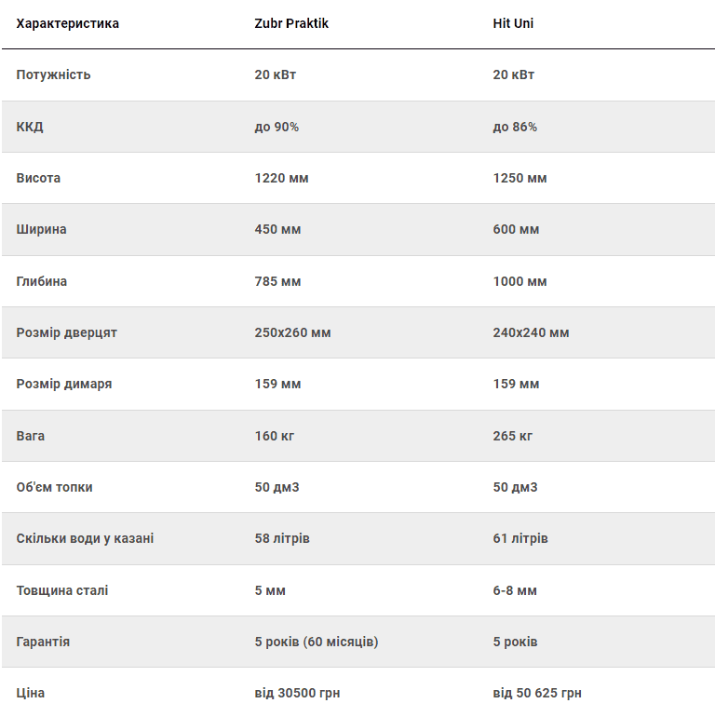Click door size 240x240 мм
The width and height of the screenshot is (715, 717).
tap(531, 332)
